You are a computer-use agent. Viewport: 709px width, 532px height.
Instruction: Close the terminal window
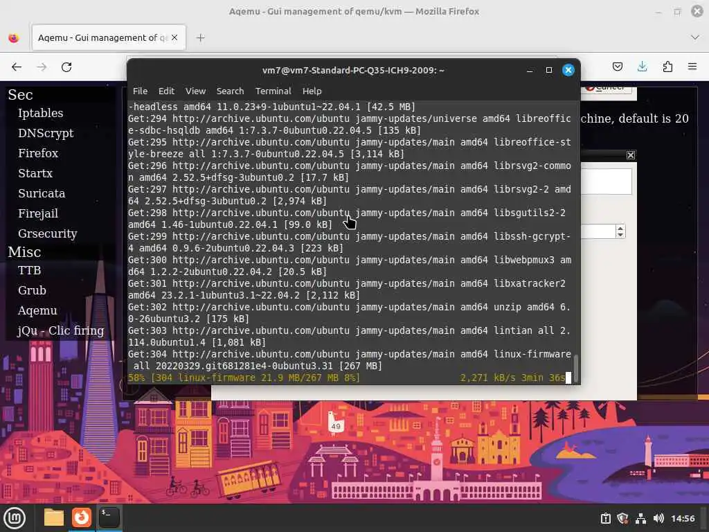click(568, 70)
